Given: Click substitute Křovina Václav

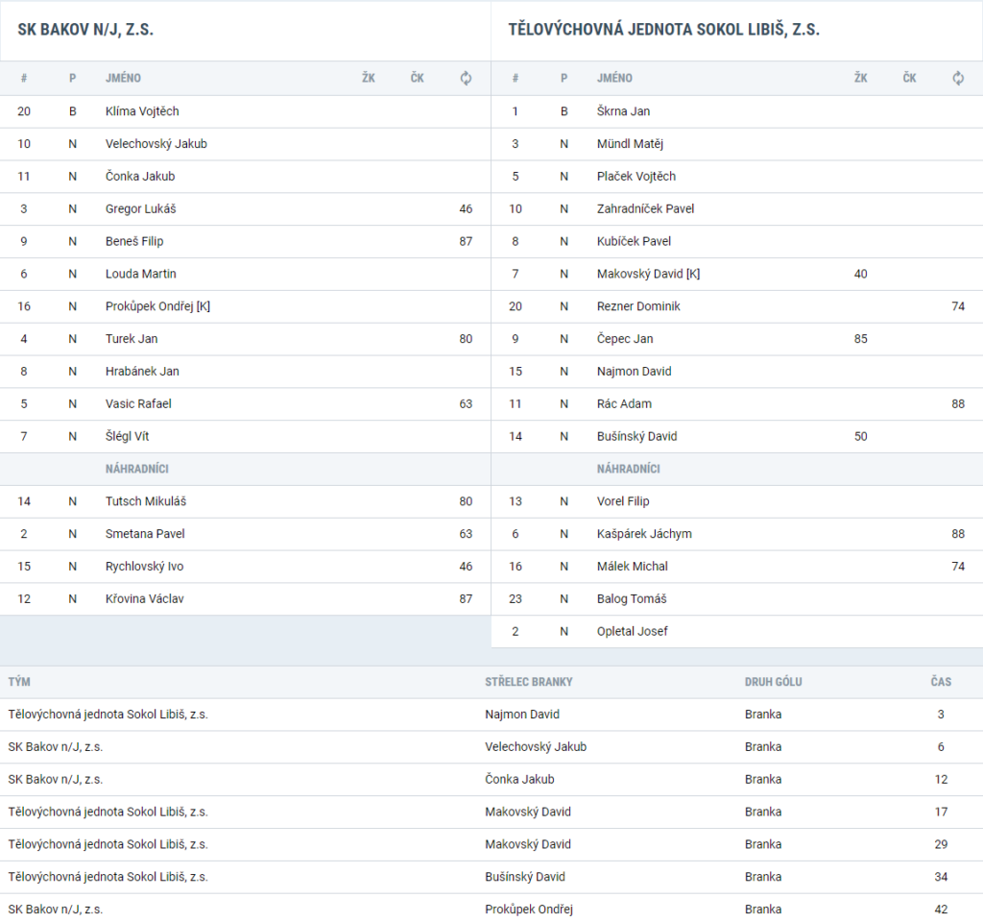Looking at the screenshot, I should (x=145, y=599).
